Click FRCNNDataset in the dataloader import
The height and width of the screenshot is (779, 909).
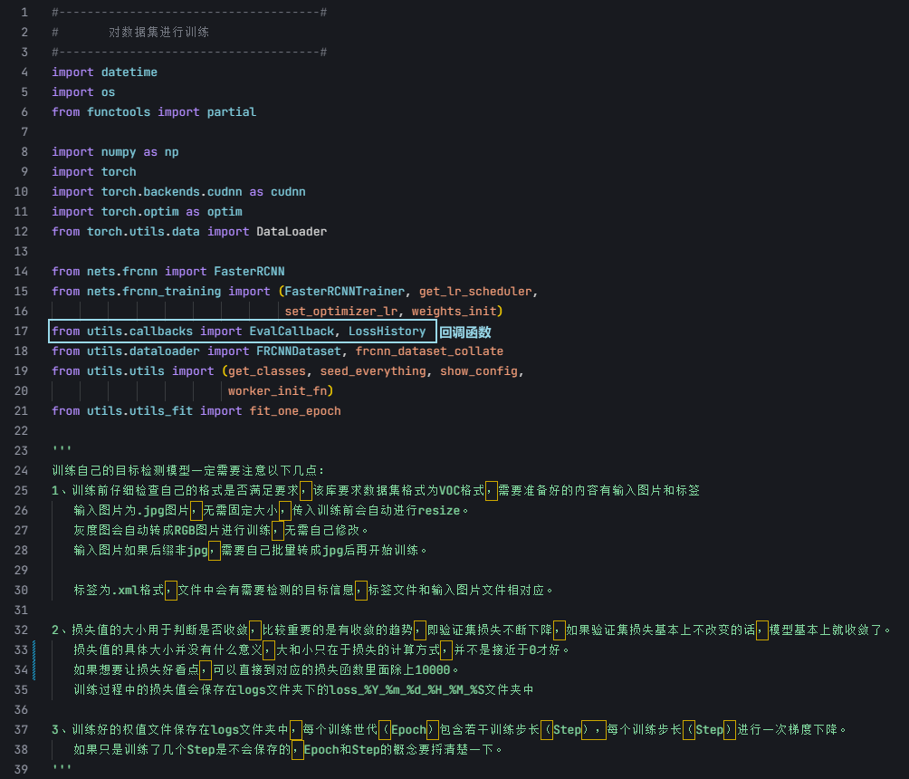click(298, 351)
